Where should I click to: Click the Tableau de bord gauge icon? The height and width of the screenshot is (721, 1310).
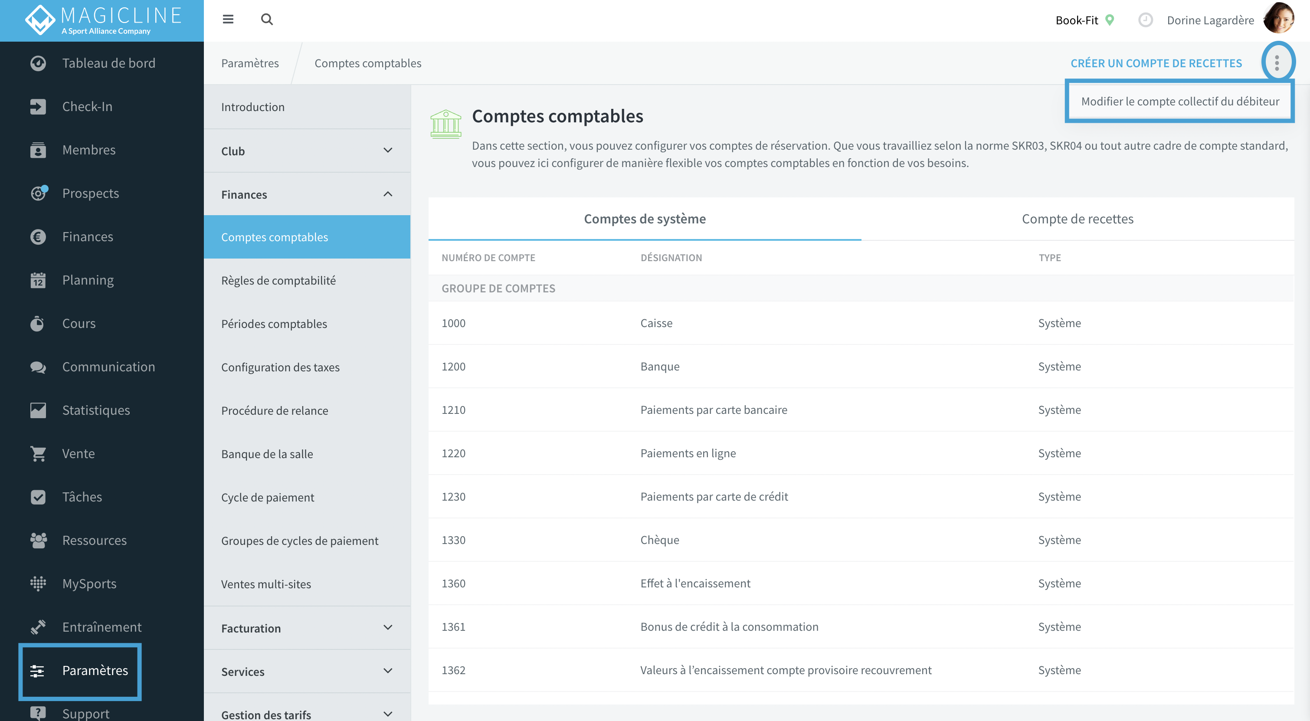pos(38,63)
